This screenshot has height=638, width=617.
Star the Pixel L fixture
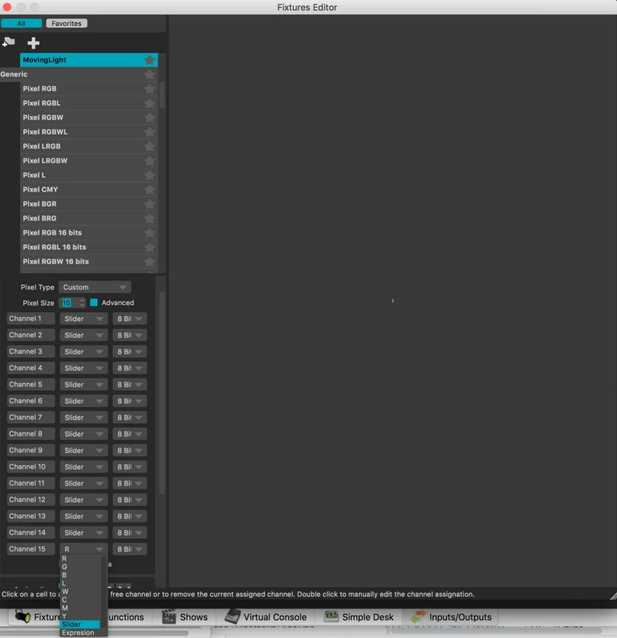pos(149,175)
